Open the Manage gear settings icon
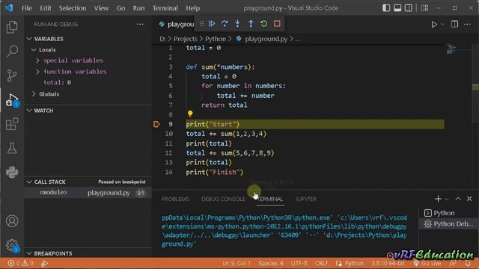The height and width of the screenshot is (269, 479). [12, 245]
